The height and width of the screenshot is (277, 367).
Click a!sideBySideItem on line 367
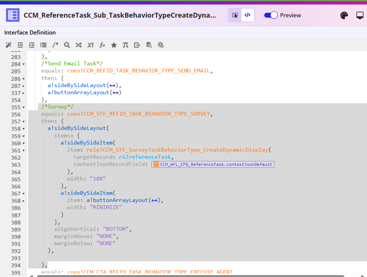[x=87, y=193]
